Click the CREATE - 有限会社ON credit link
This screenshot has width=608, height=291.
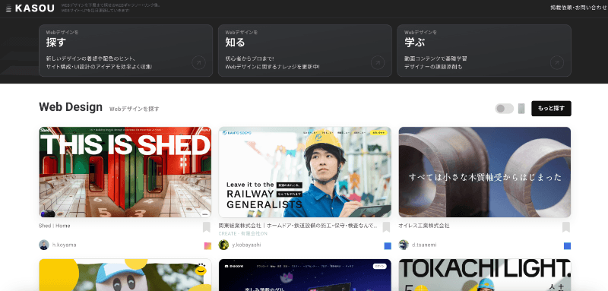[242, 234]
